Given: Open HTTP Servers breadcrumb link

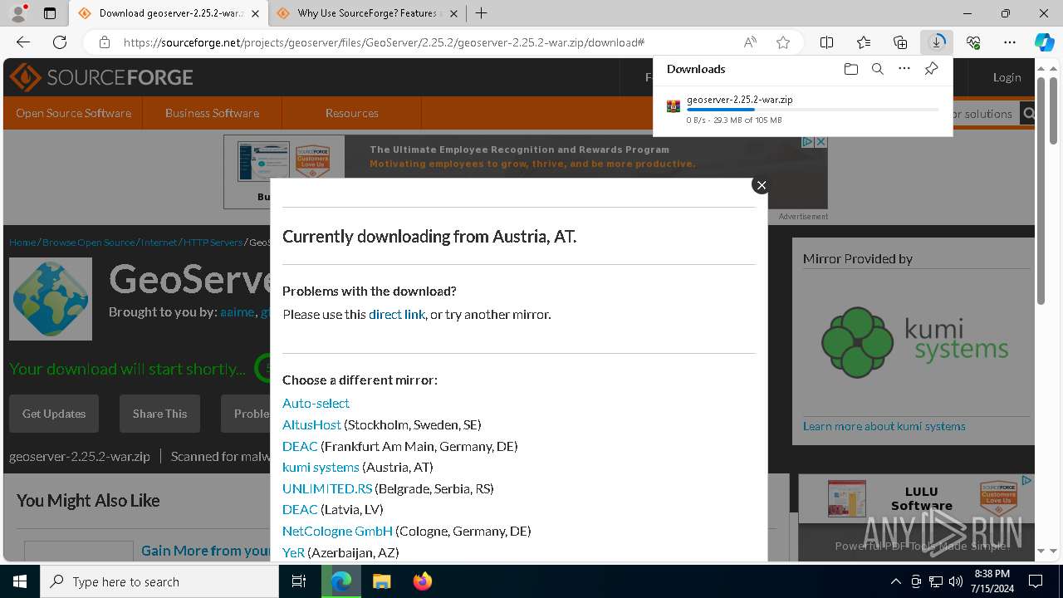Looking at the screenshot, I should 213,243.
